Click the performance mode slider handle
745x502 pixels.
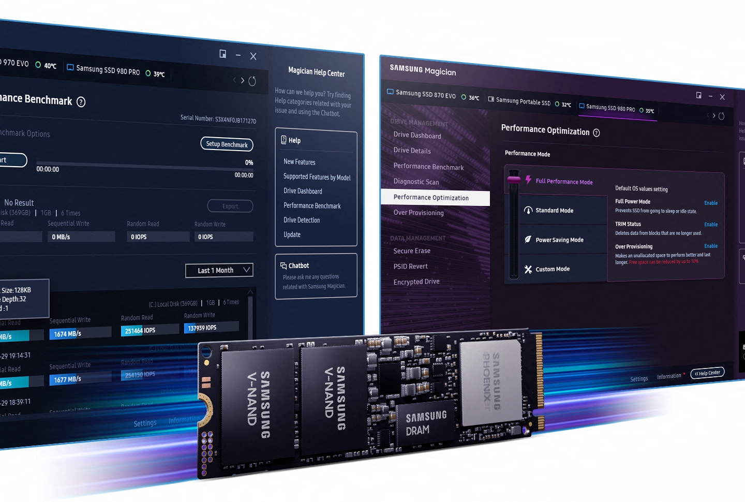pos(514,179)
